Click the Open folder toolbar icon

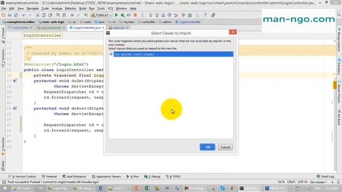[4, 15]
